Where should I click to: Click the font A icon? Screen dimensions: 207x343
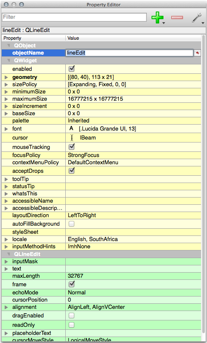pos(71,129)
